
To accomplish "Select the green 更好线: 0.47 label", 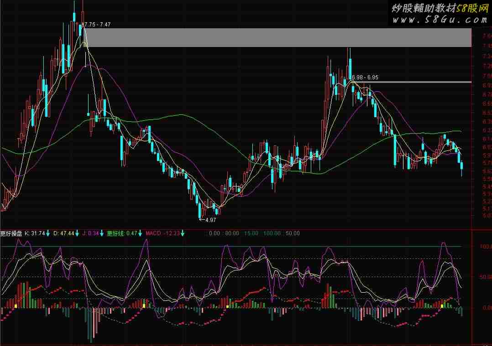I will click(122, 233).
